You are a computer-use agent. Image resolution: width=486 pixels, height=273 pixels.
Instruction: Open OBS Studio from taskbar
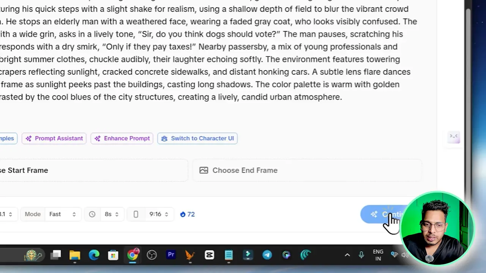pyautogui.click(x=151, y=255)
